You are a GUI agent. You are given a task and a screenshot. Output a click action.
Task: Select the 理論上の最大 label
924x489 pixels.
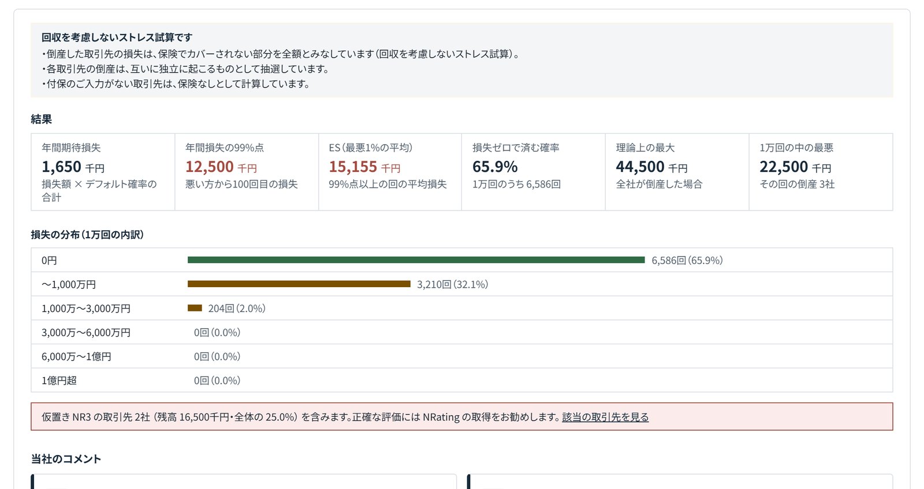coord(645,148)
